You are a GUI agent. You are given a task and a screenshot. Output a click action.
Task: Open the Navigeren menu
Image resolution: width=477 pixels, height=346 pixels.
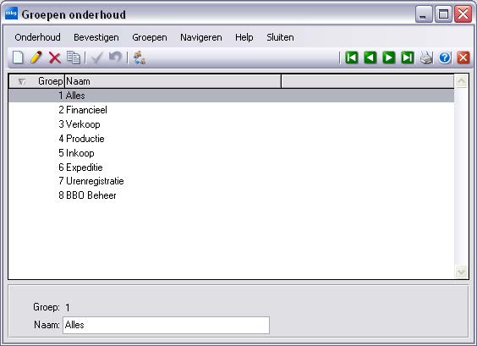coord(201,37)
